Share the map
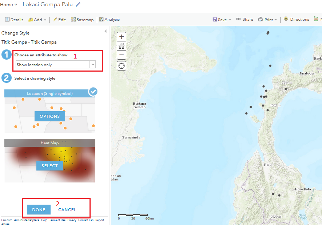 pyautogui.click(x=245, y=19)
